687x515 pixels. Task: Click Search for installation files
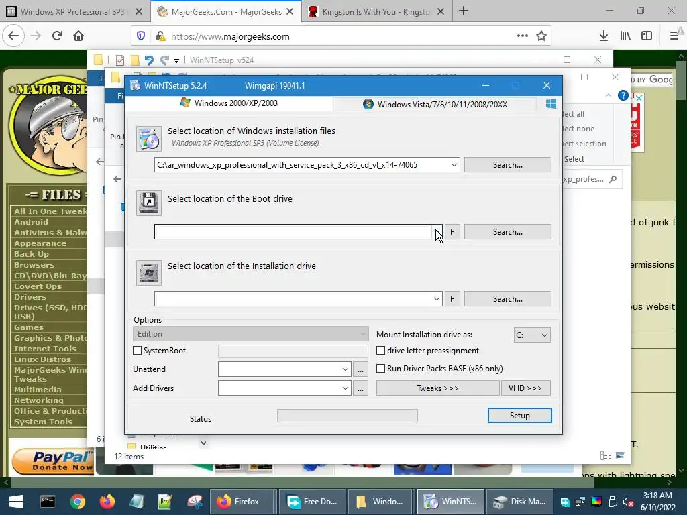click(x=508, y=165)
